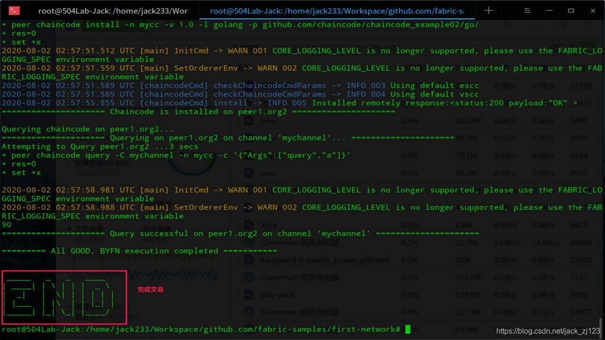Close the terminal window

[593, 10]
